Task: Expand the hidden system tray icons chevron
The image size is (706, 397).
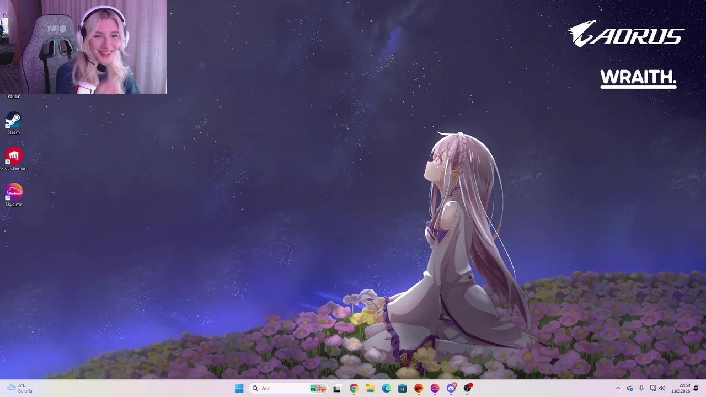Action: 618,388
